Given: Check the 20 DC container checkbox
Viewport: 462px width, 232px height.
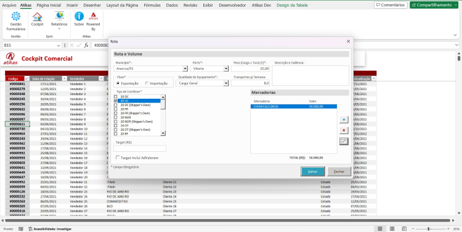Looking at the screenshot, I should (x=116, y=97).
